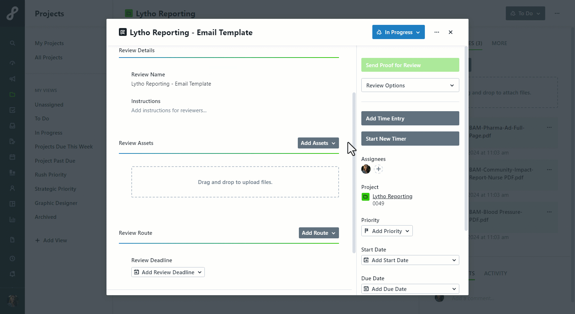Open the modal's three-dot more options menu
Screen dimensions: 575x314
437,32
